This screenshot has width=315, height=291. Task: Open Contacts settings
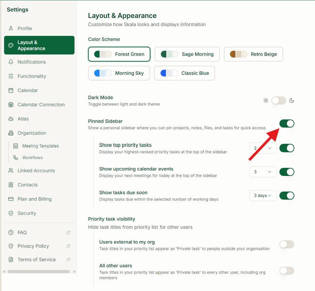coord(39,185)
